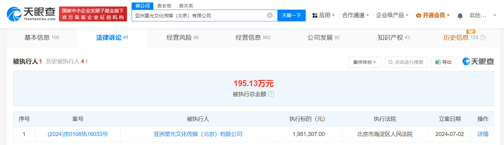This screenshot has width=504, height=145.
Task: Click the 国家中小企业发展子基金旗下 red banner
Action: 93,14
